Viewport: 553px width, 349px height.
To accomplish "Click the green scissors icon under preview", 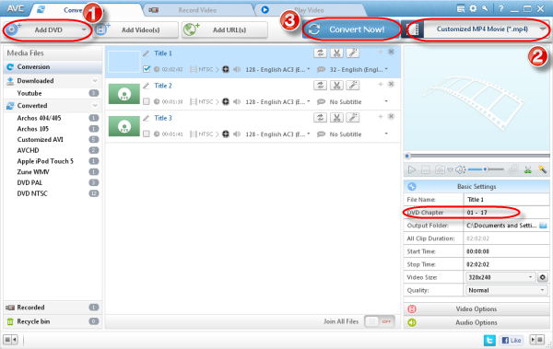I will (x=528, y=170).
